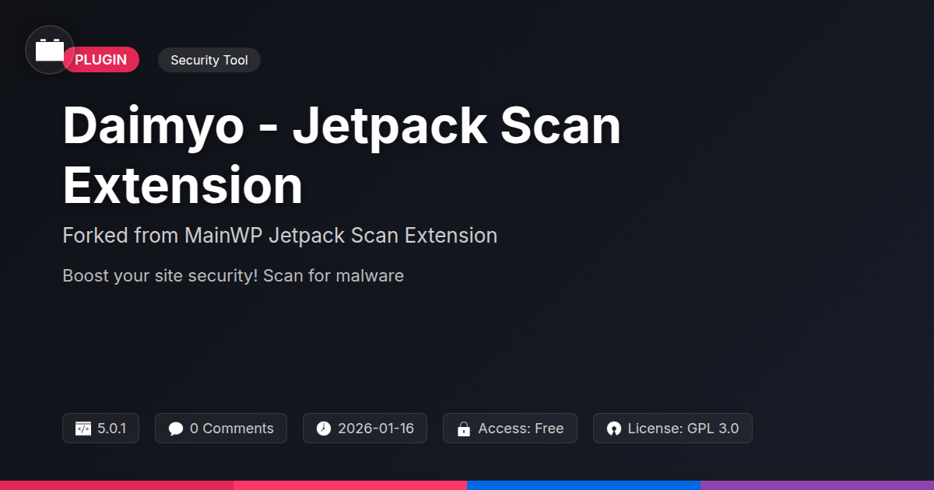Select the red PLUGIN badge

pyautogui.click(x=101, y=60)
